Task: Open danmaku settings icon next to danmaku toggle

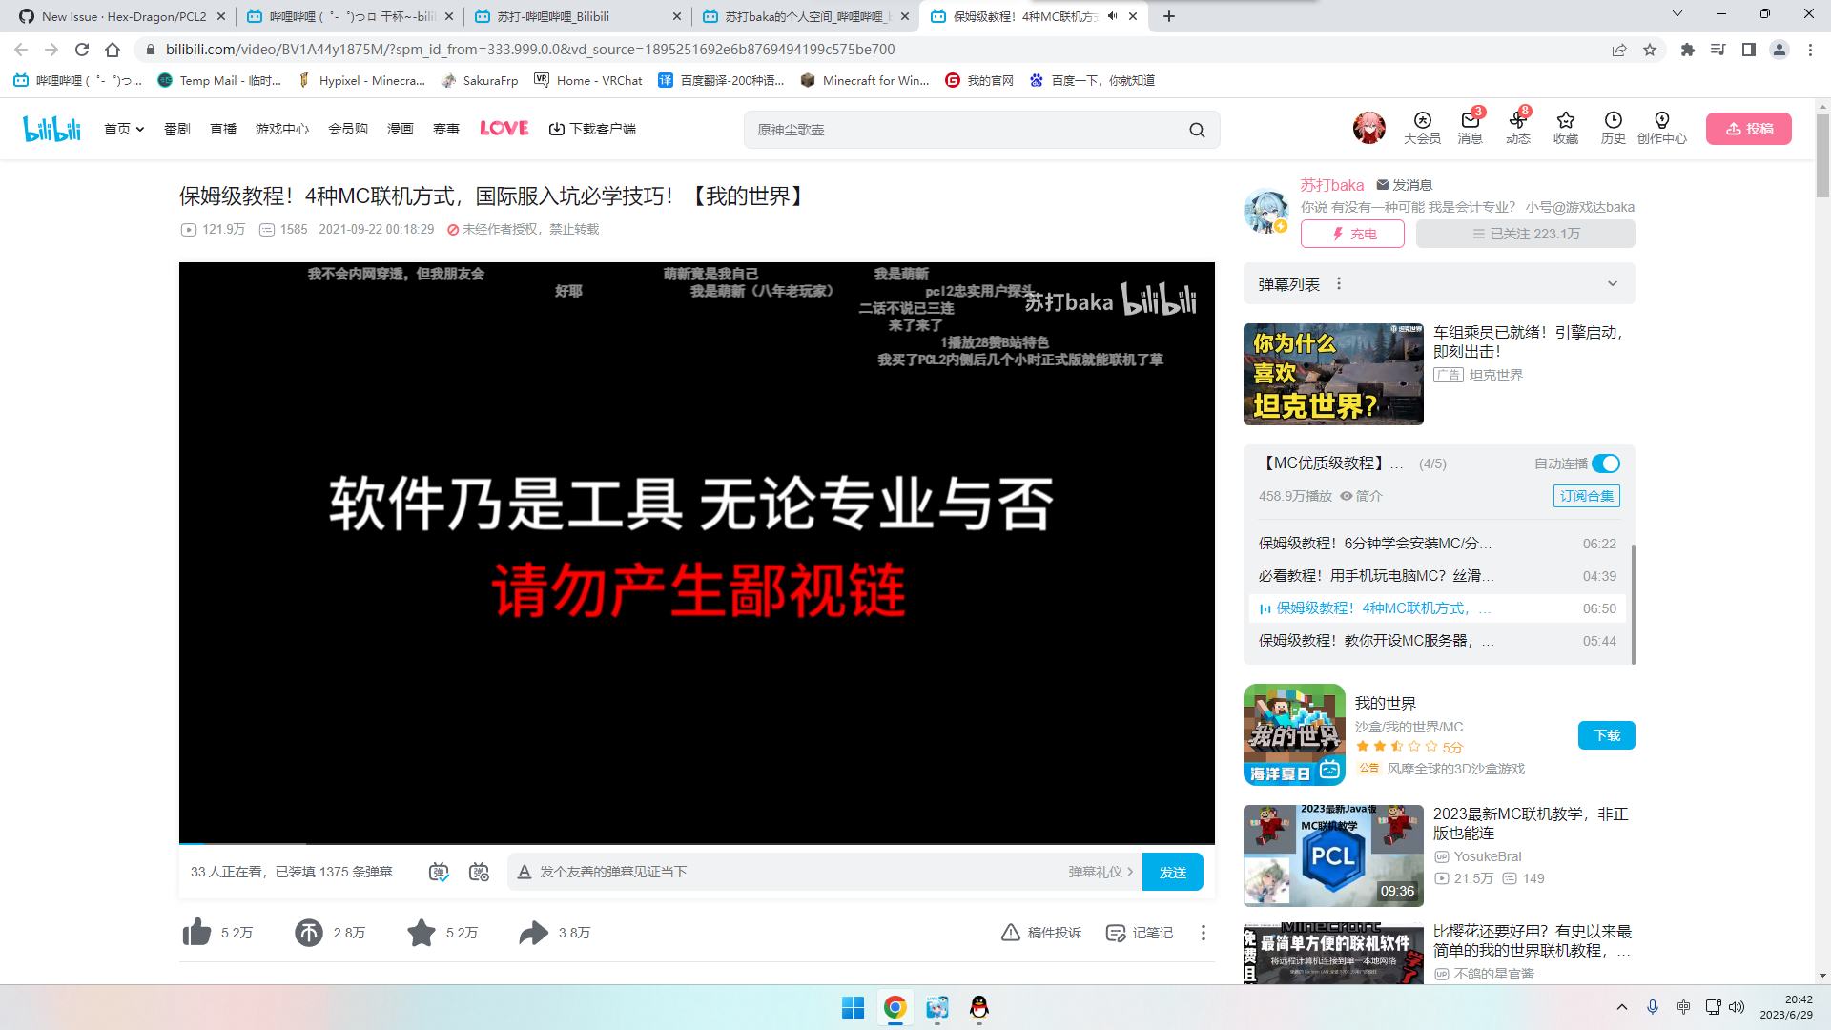Action: click(479, 871)
